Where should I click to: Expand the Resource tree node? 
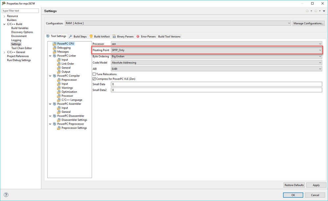coord(4,16)
